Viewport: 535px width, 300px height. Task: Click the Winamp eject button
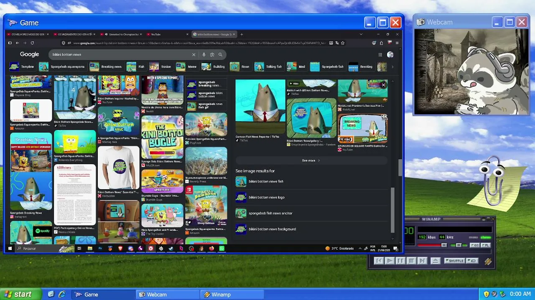[435, 261]
